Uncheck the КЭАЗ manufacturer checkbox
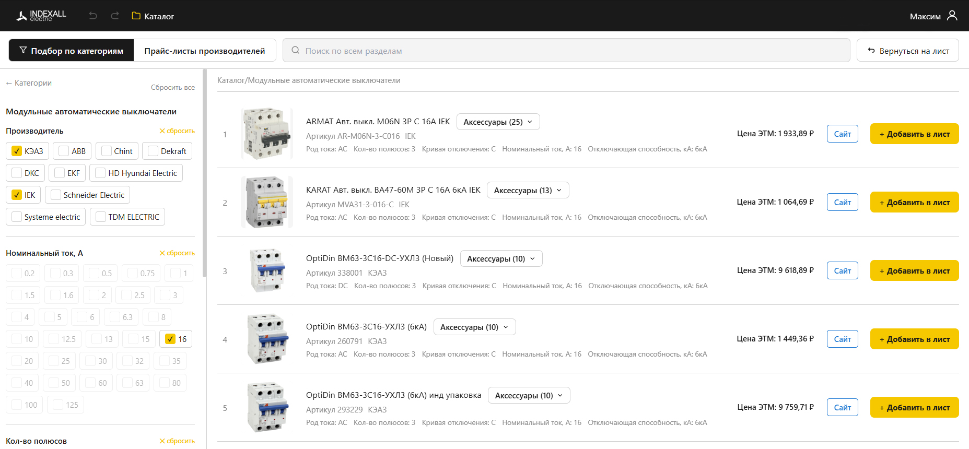 [17, 151]
